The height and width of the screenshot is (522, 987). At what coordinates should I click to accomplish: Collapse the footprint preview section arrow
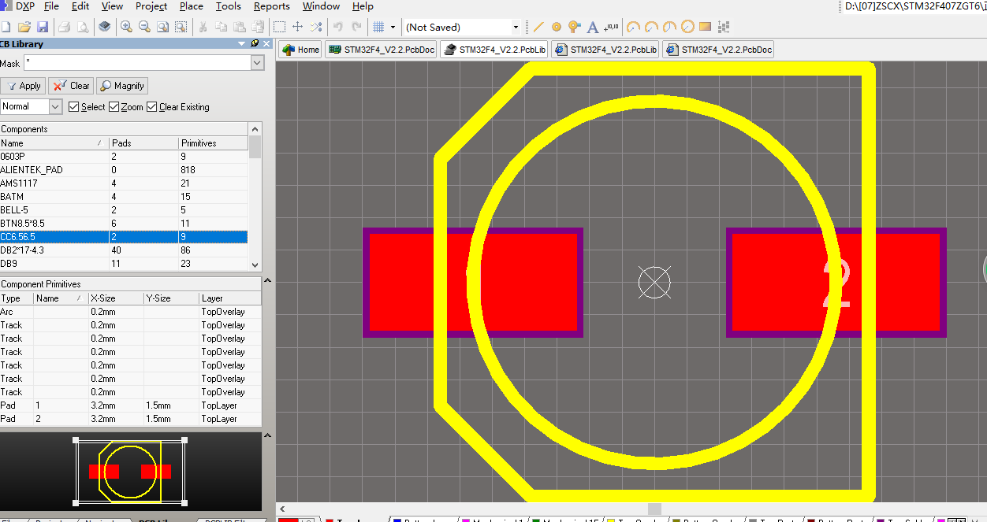(x=266, y=435)
